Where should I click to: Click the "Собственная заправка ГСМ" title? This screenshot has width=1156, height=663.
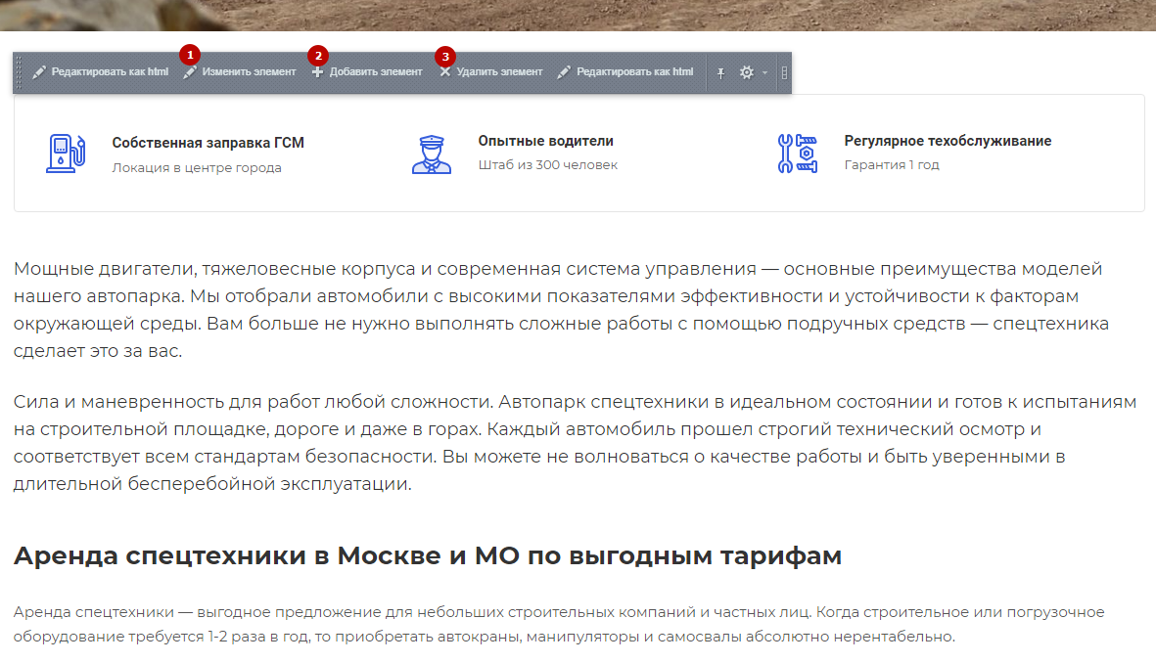(x=208, y=143)
